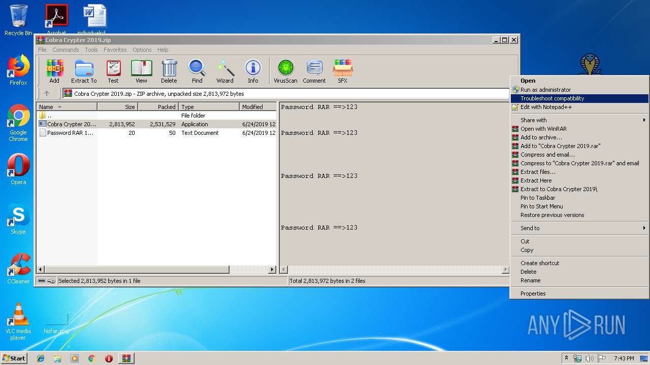The image size is (650, 365).
Task: Choose Run as administrator
Action: point(579,90)
